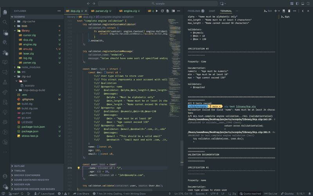Open env.zig in the explorer
The image size is (313, 196).
(x=37, y=49)
